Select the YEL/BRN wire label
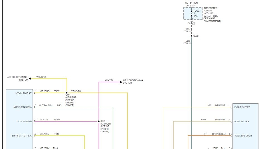The height and width of the screenshot is (149, 260). pos(44,134)
